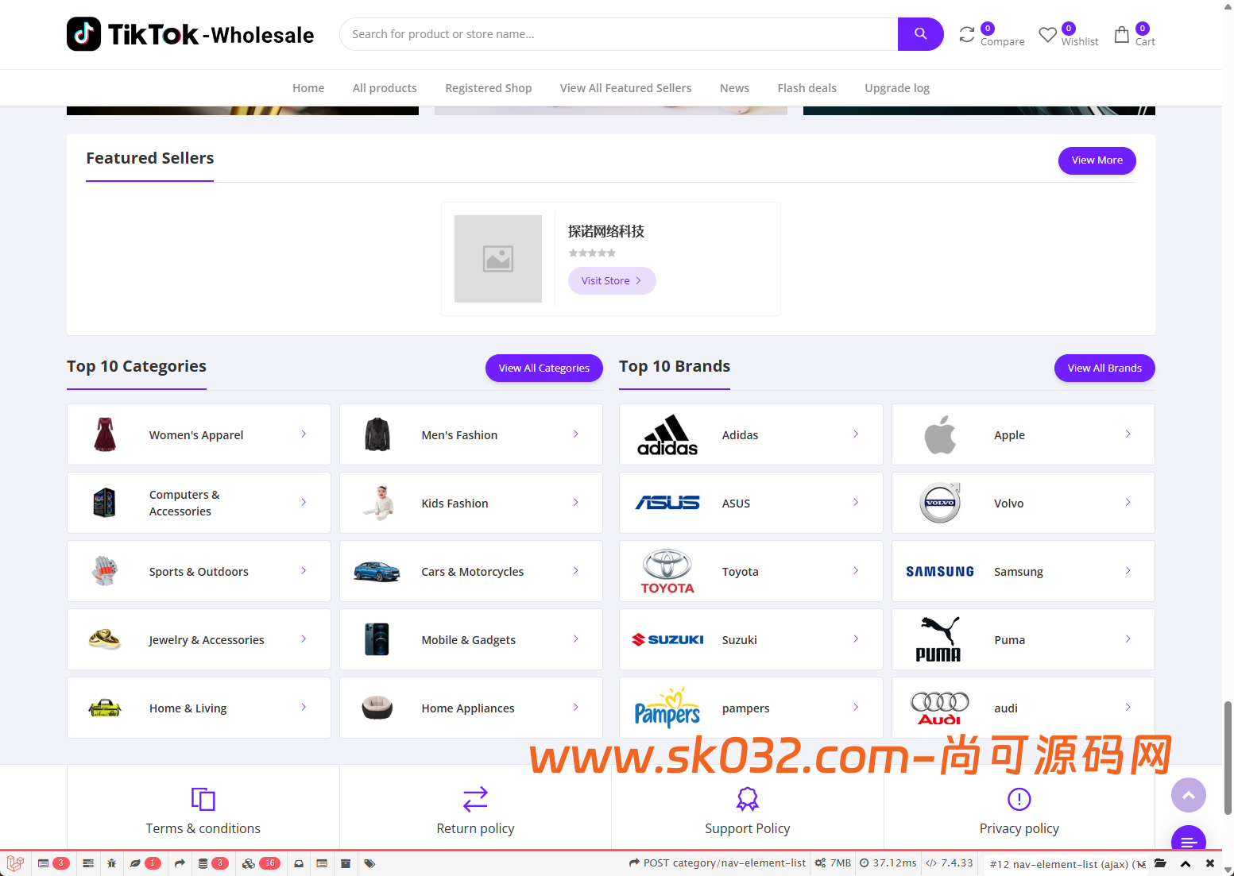The image size is (1234, 876).
Task: Open Cars & Motorcycles category
Action: 471,571
